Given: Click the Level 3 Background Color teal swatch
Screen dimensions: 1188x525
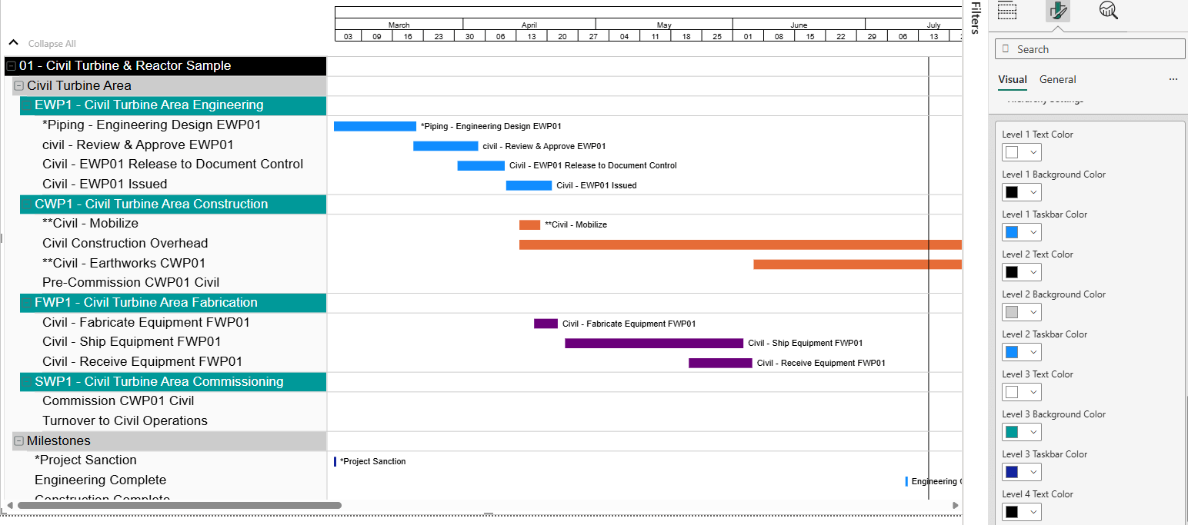Looking at the screenshot, I should coord(1012,432).
